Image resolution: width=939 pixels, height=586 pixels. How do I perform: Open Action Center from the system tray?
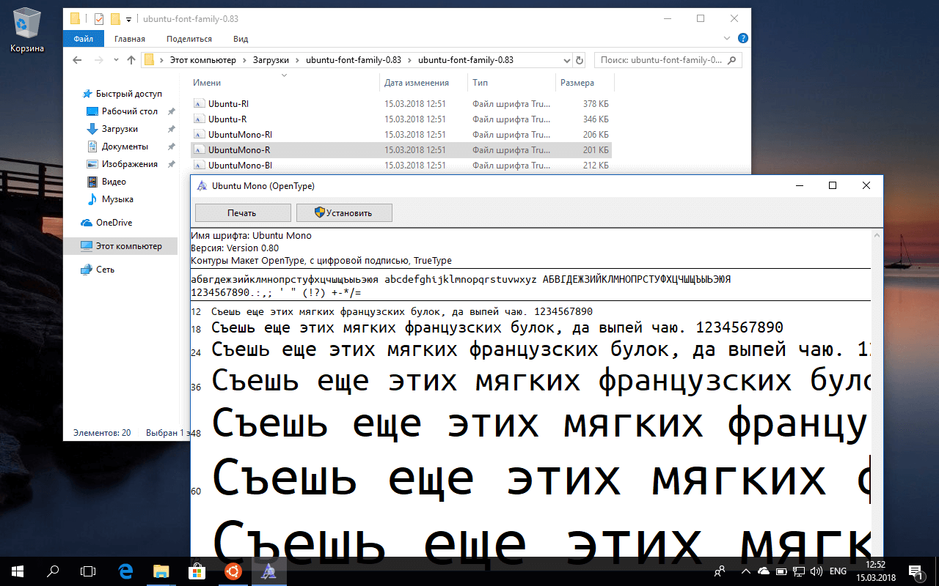[915, 571]
